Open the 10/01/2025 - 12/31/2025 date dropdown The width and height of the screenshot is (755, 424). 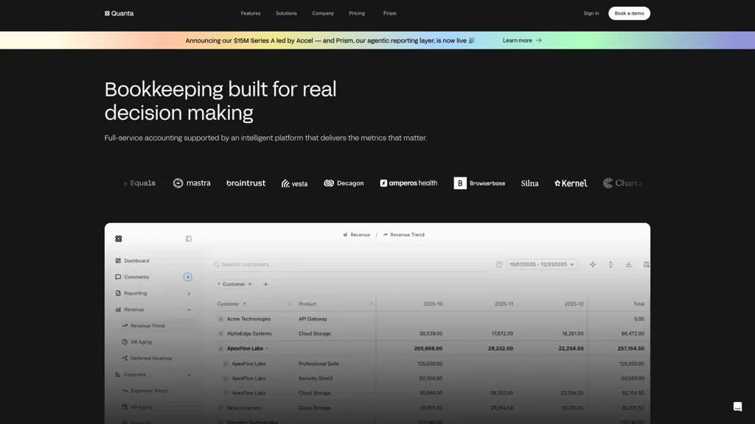tap(542, 264)
